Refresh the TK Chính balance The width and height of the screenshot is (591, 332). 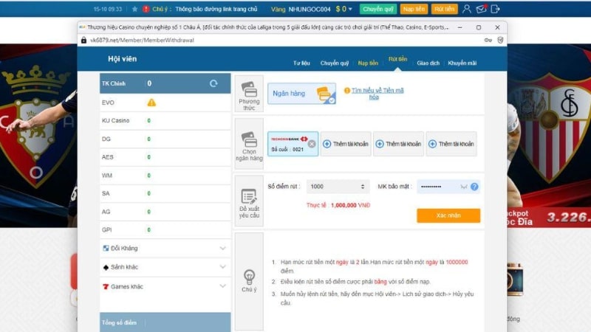tap(213, 83)
